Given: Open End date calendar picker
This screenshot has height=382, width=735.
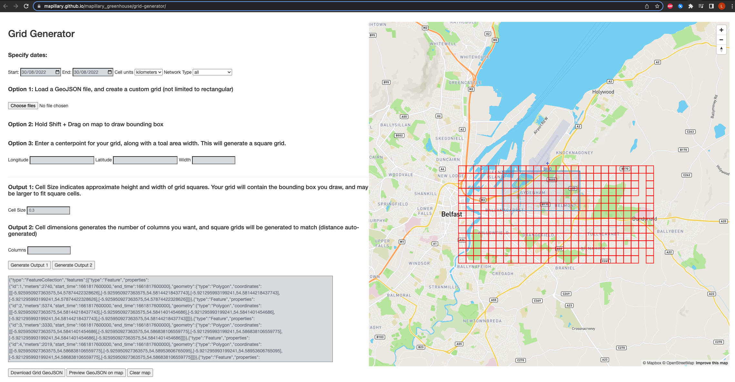Looking at the screenshot, I should (x=110, y=72).
